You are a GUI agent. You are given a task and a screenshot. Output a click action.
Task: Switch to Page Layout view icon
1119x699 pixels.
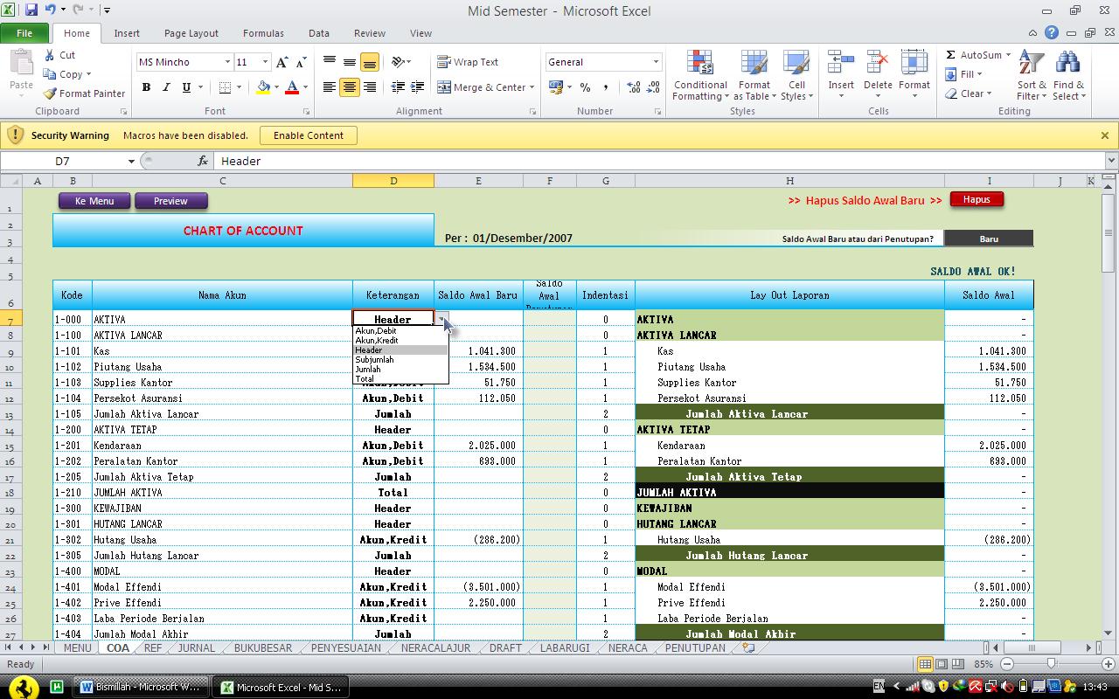pos(942,664)
